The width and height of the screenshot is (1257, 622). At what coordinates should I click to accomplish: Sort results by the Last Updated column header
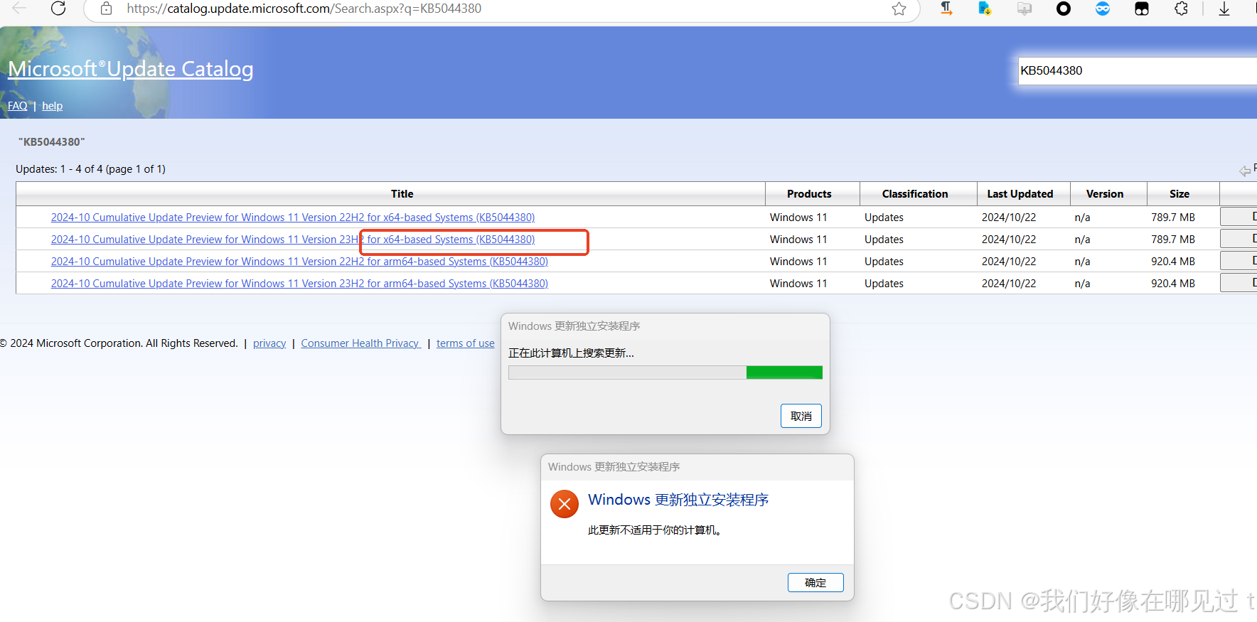[x=1020, y=194]
